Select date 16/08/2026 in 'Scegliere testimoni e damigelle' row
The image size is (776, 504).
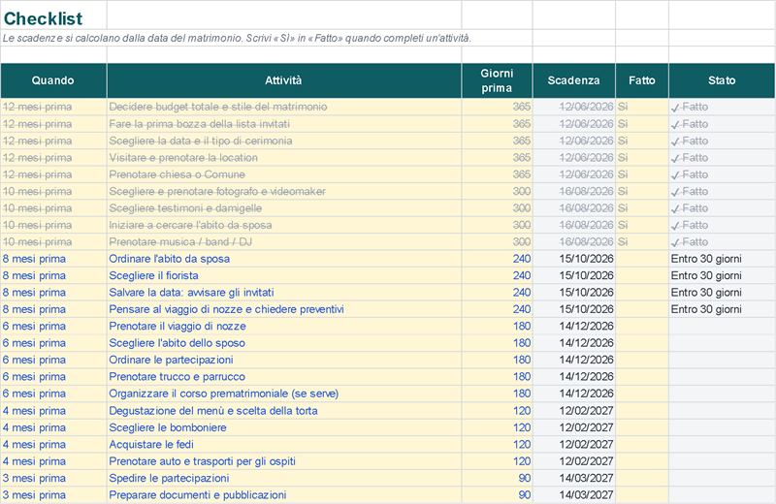pyautogui.click(x=574, y=207)
